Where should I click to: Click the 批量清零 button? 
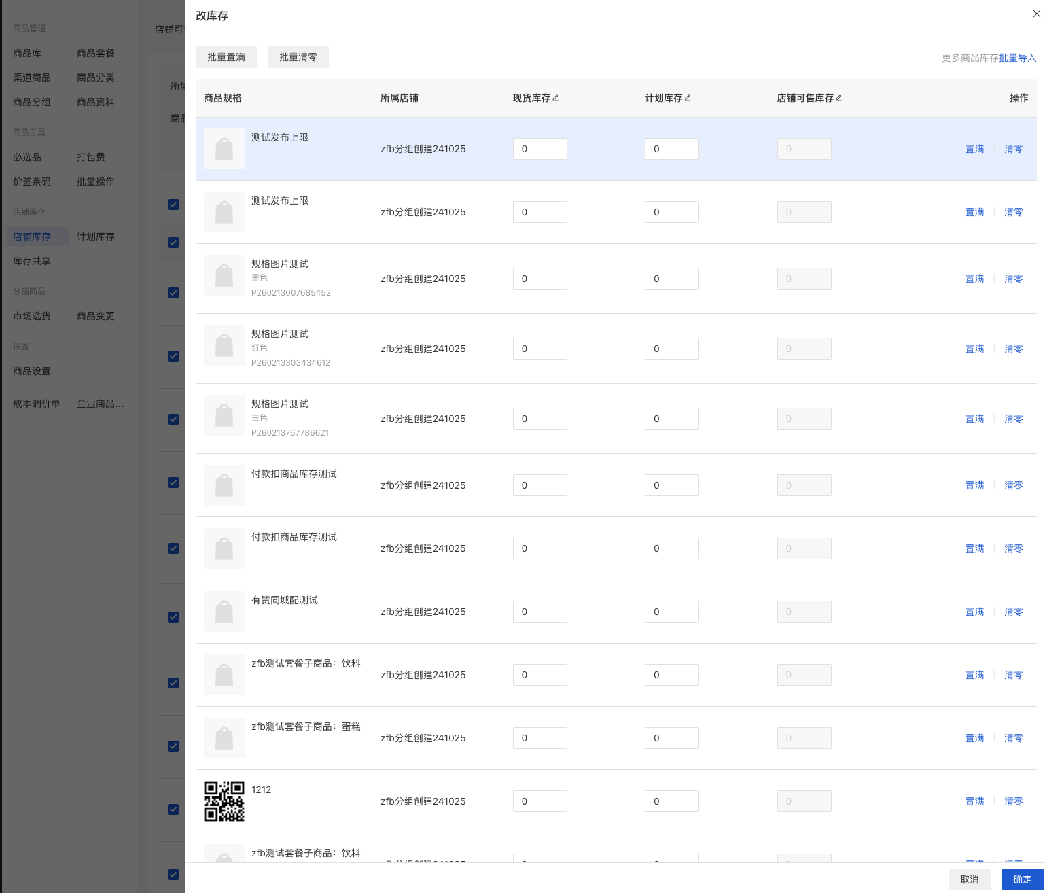(298, 57)
